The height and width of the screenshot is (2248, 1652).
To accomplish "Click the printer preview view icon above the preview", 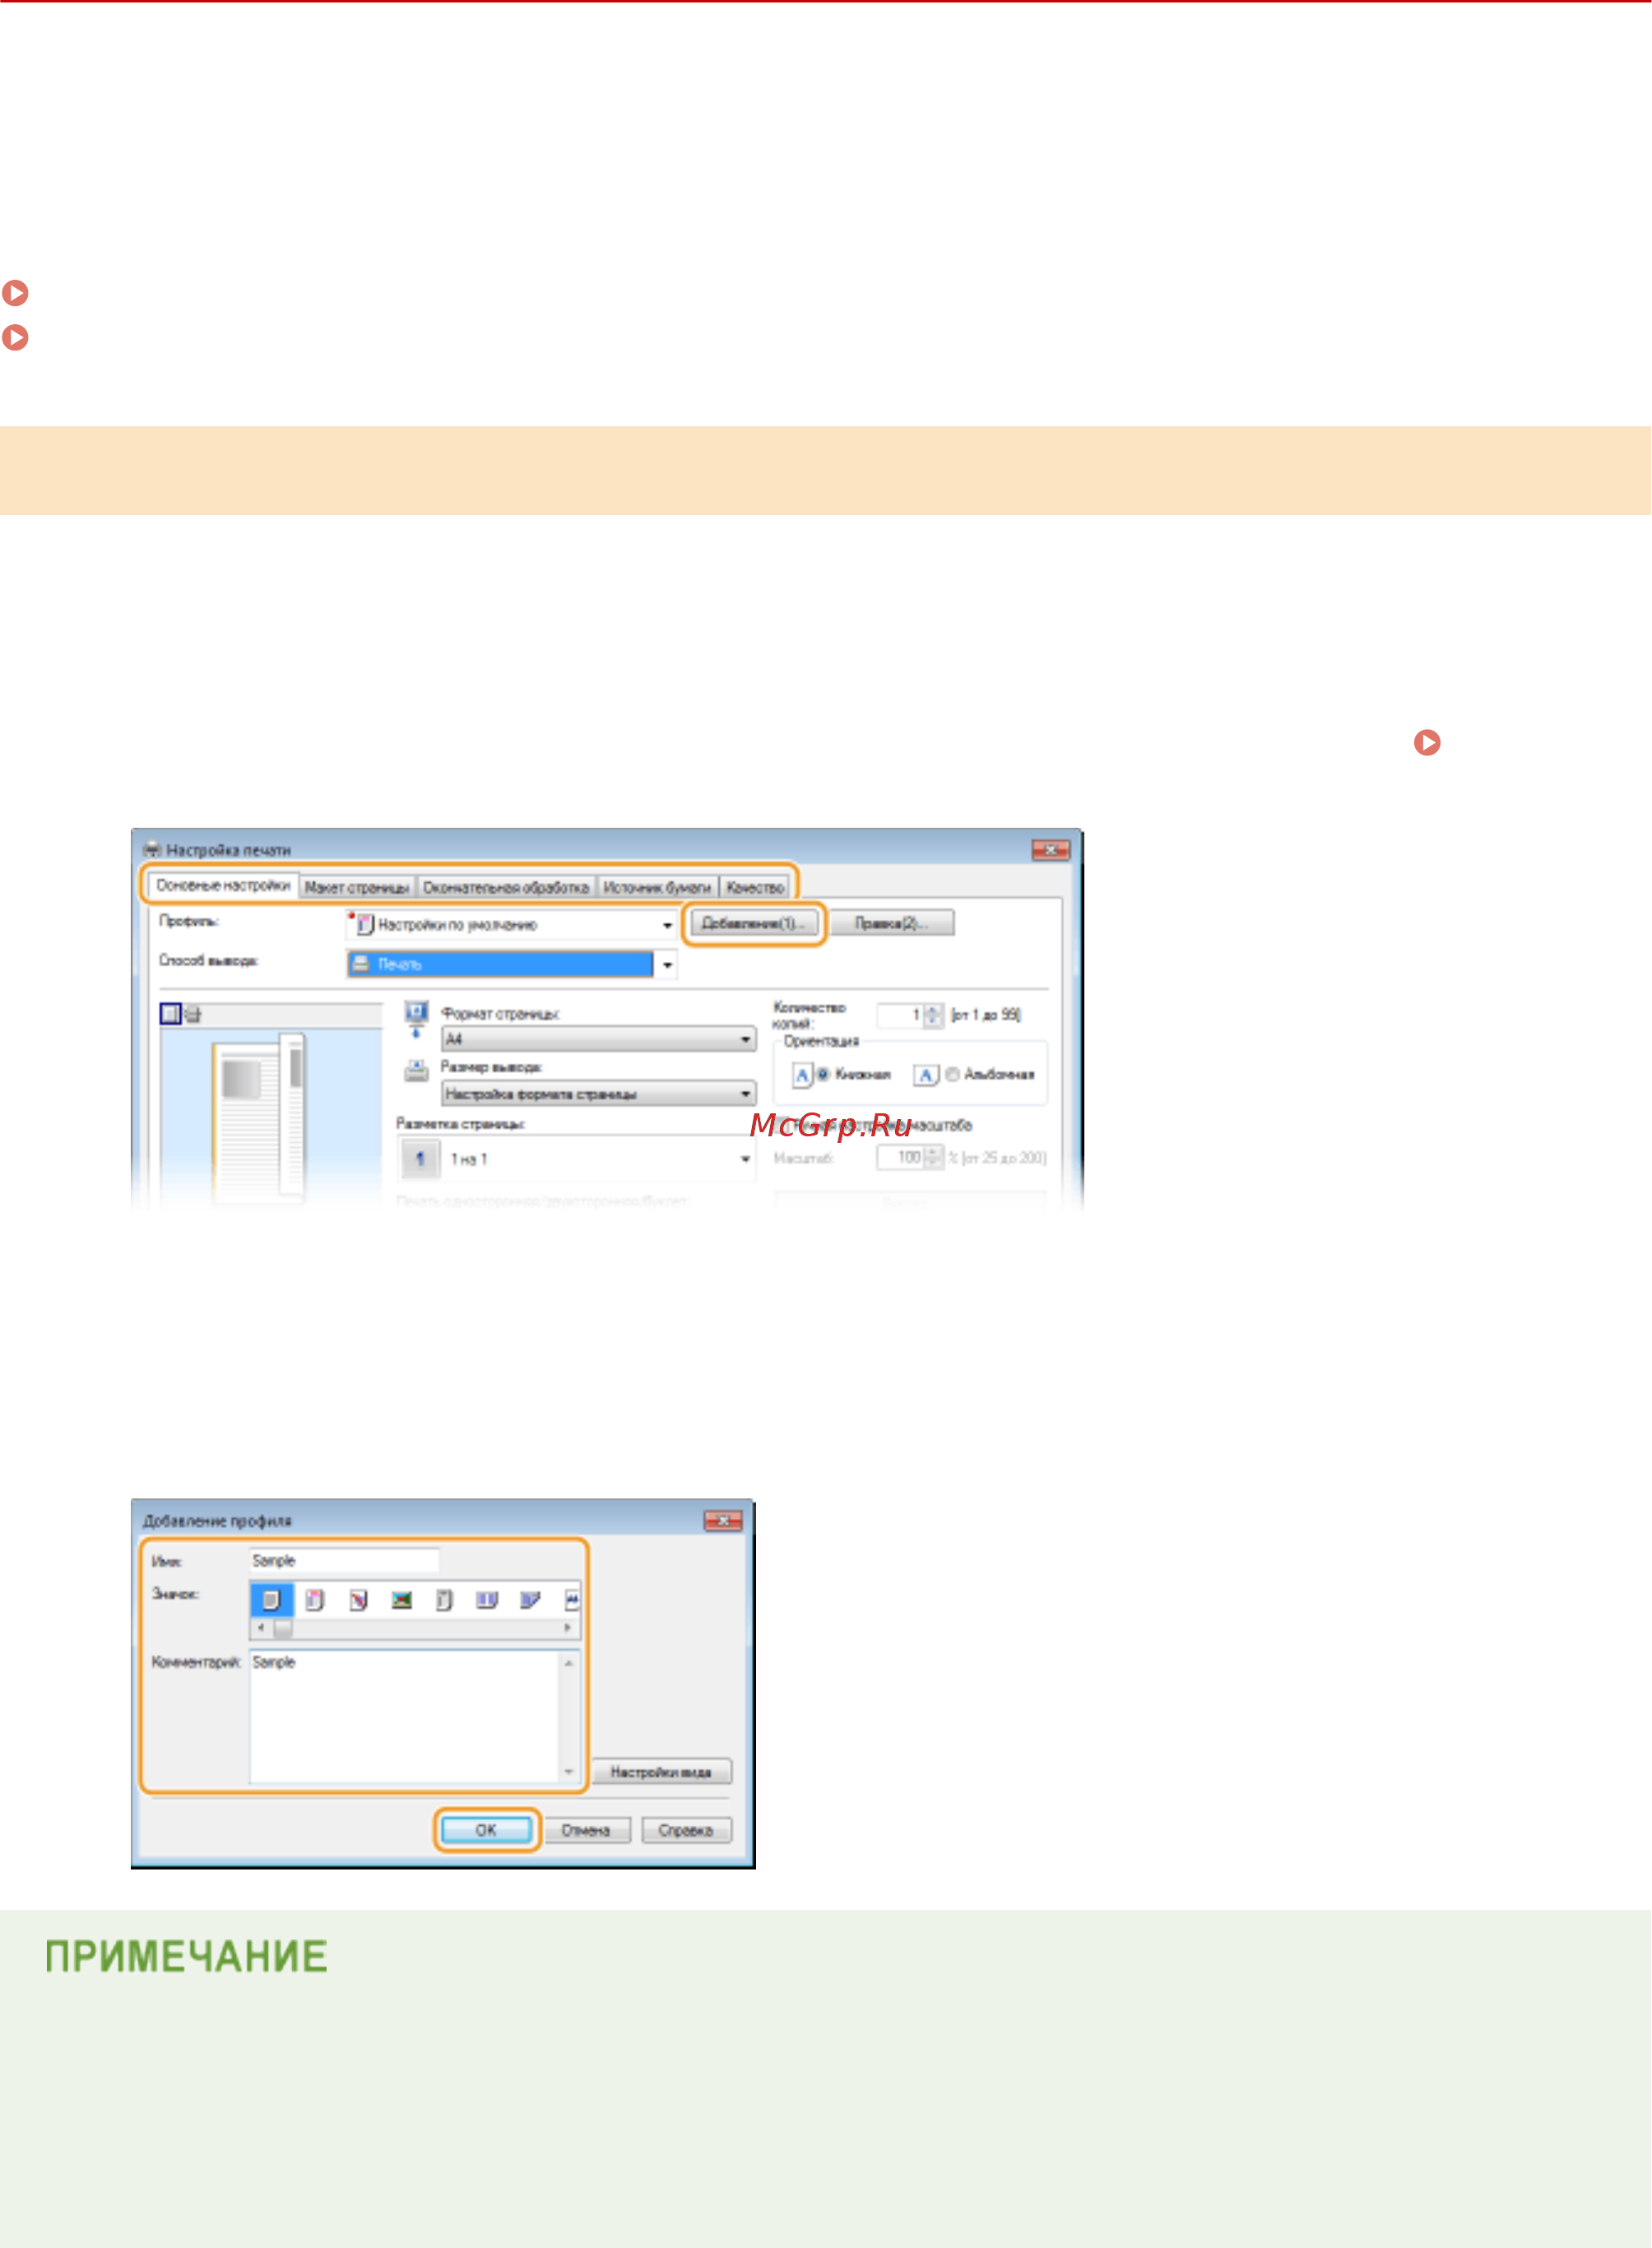I will 193,1015.
